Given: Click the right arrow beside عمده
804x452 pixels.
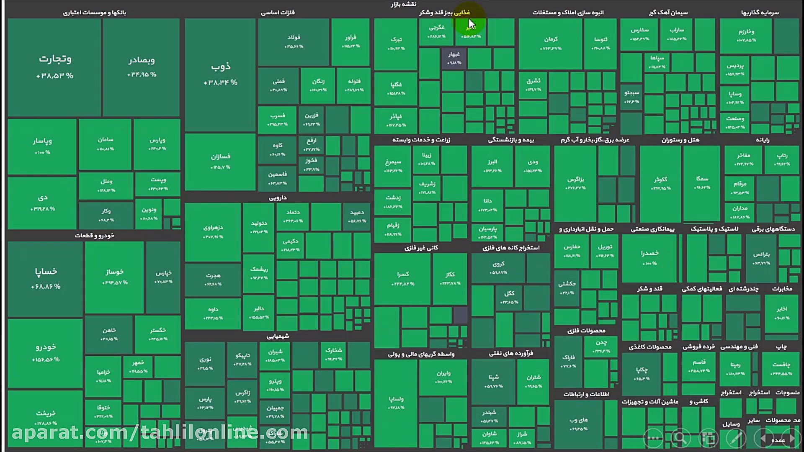Looking at the screenshot, I should click(x=792, y=439).
